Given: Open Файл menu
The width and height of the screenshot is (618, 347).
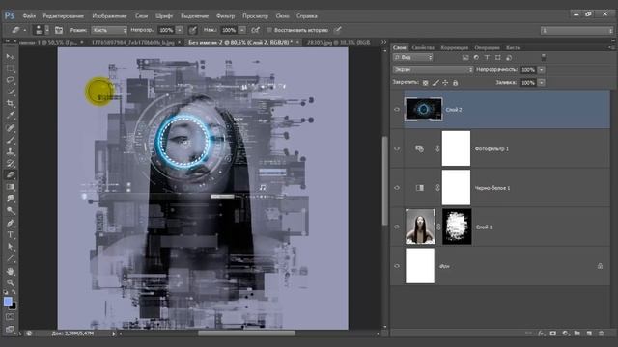Looking at the screenshot, I should coord(29,16).
